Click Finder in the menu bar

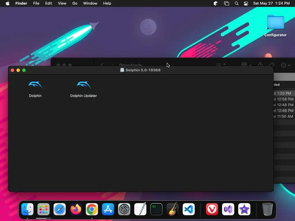(21, 3)
